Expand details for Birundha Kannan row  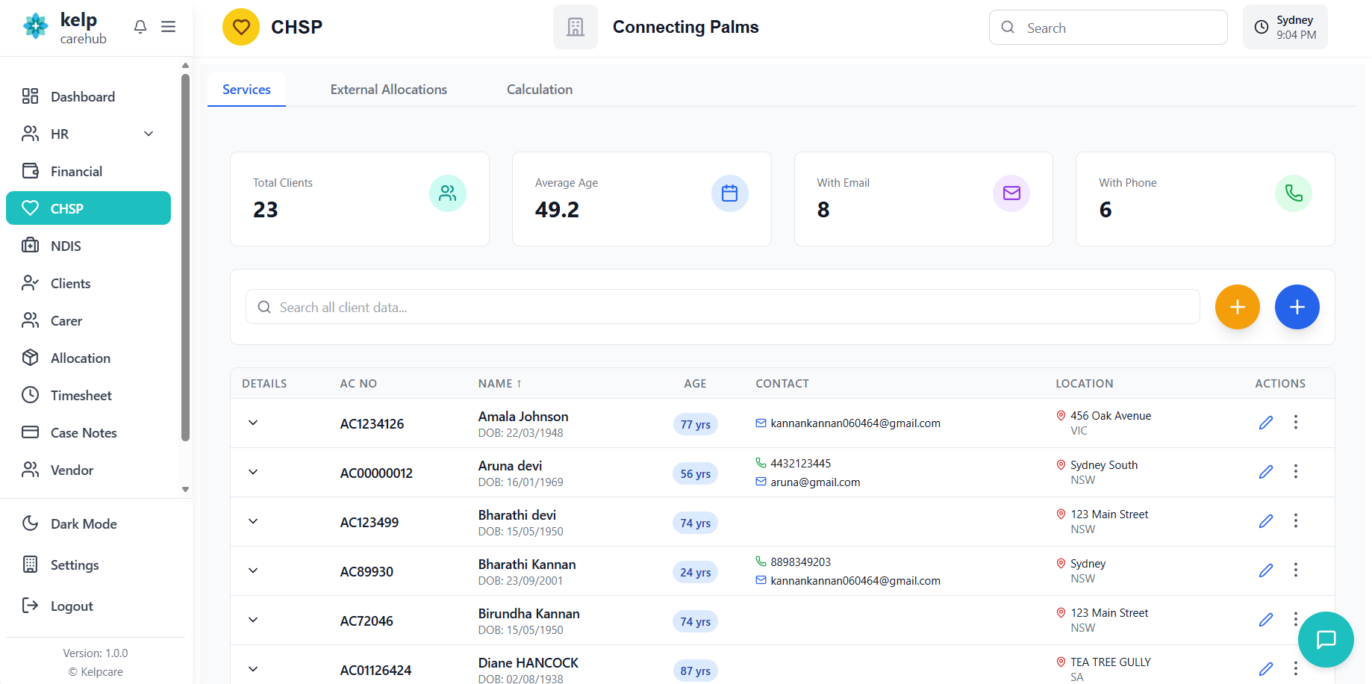click(x=253, y=620)
